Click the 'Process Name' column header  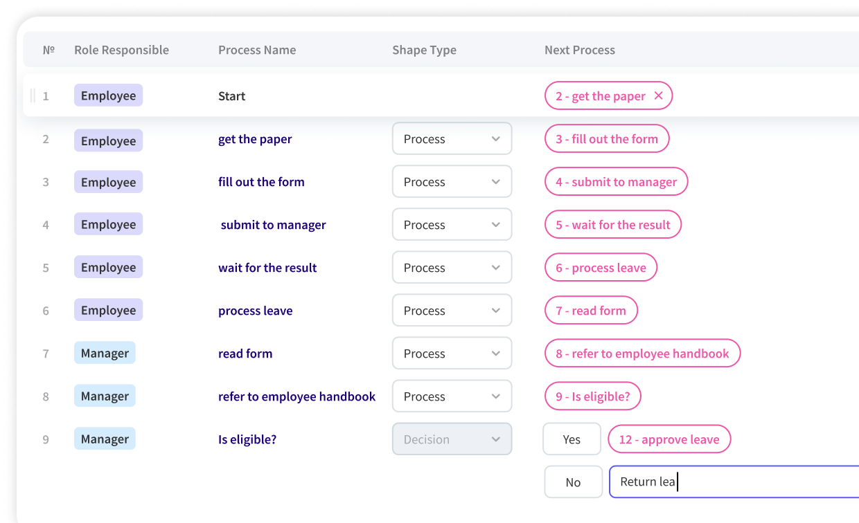pyautogui.click(x=257, y=50)
